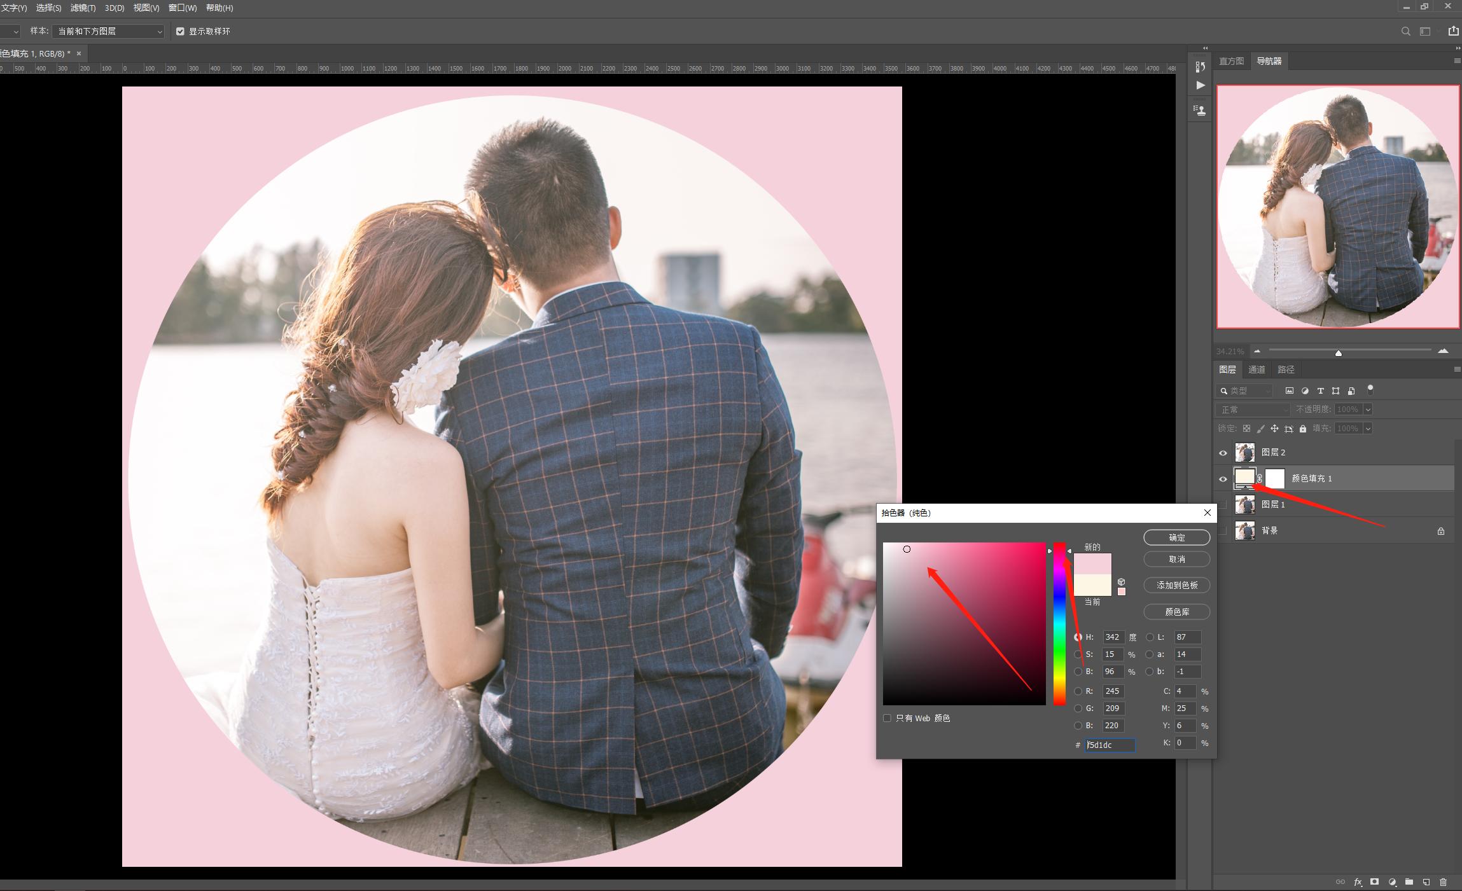Click the create new group folder icon
The height and width of the screenshot is (891, 1462).
[x=1409, y=882]
